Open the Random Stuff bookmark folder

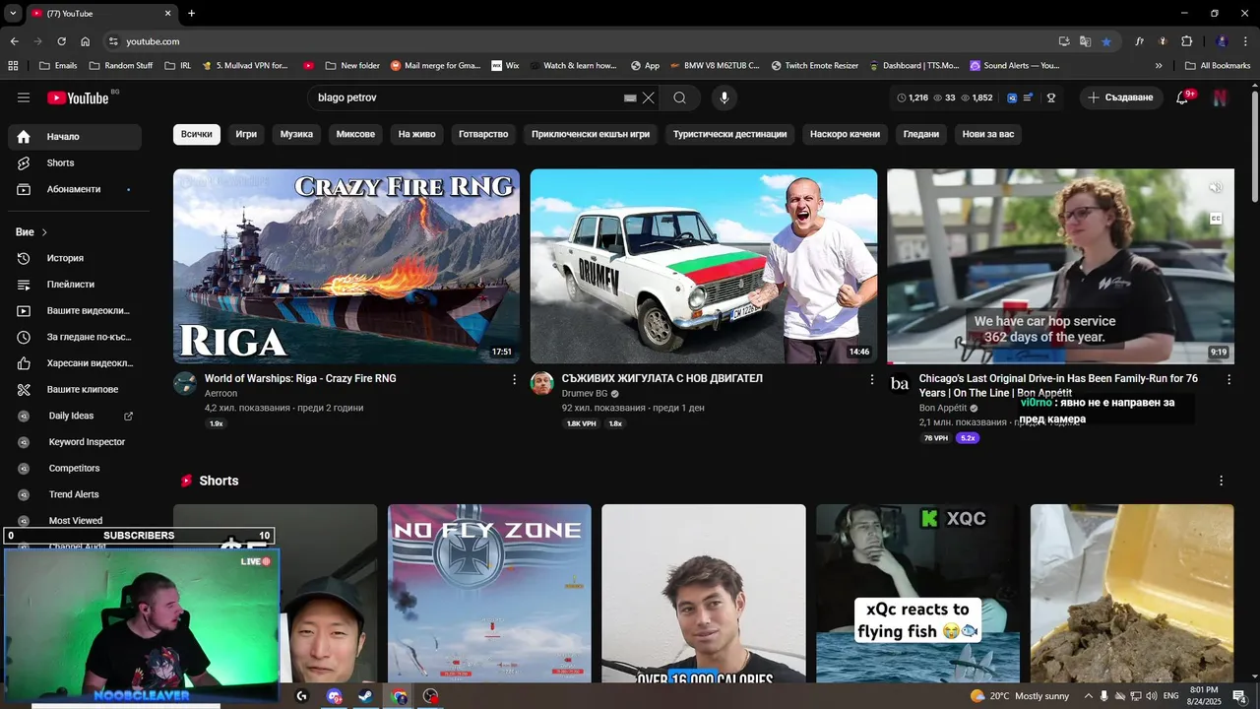click(121, 66)
